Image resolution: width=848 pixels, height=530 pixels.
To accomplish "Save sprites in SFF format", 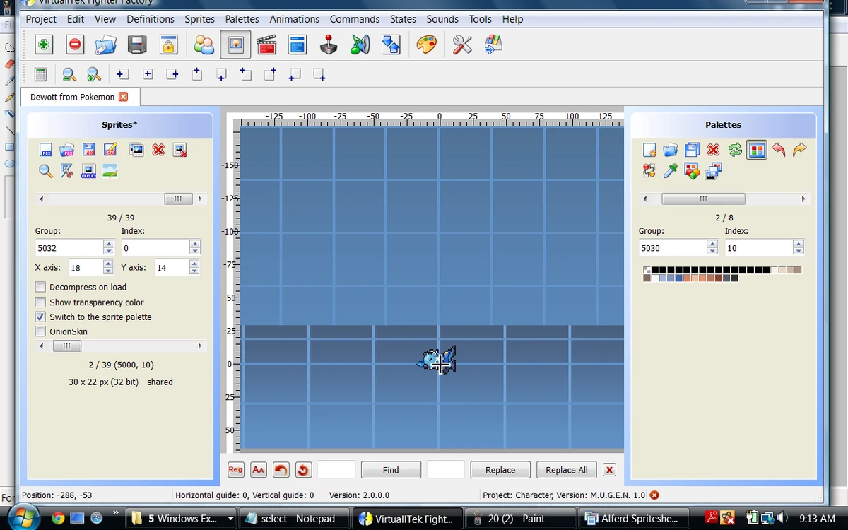I will 109,150.
